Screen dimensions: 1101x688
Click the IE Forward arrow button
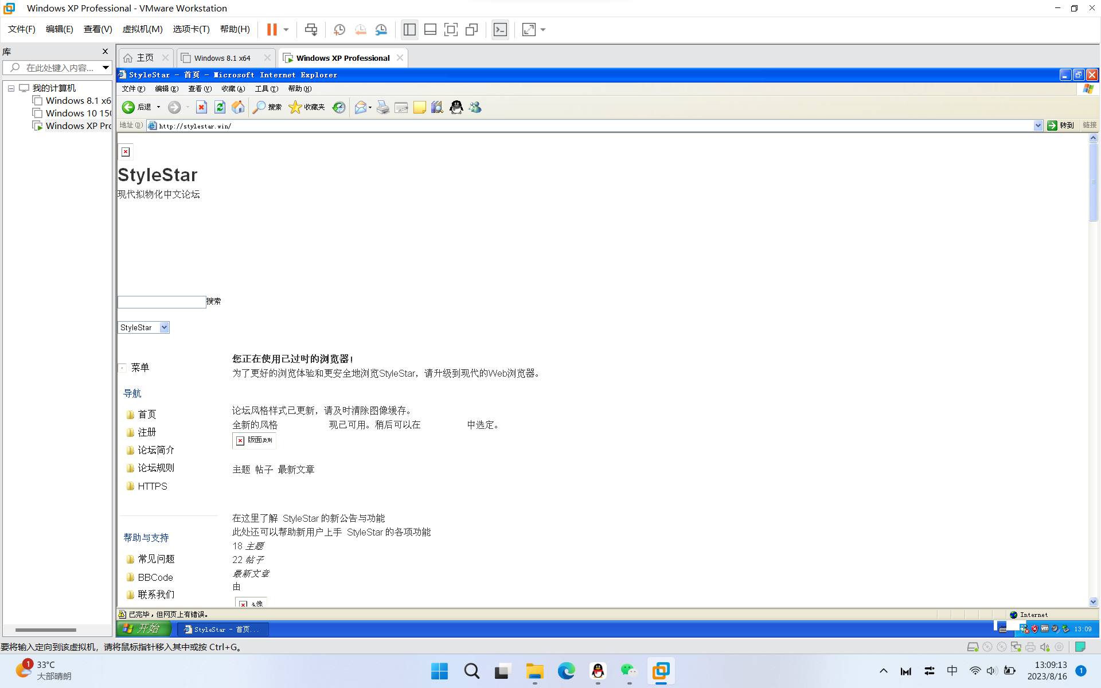click(x=174, y=107)
